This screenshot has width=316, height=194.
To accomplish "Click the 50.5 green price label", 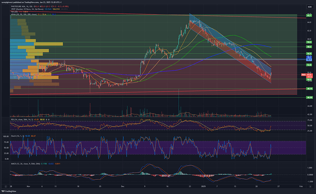I will click(309, 79).
